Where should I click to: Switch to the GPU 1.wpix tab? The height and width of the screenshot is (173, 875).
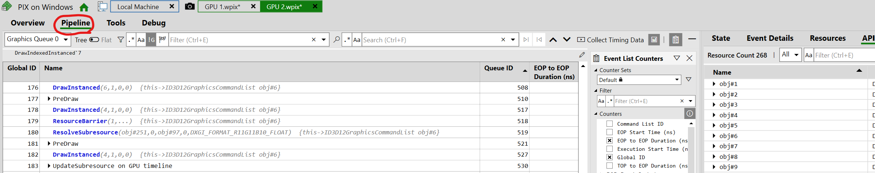pos(222,7)
